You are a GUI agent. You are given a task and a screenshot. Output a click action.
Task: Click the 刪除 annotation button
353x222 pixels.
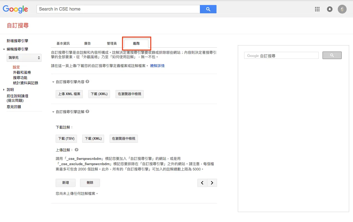coord(90,183)
